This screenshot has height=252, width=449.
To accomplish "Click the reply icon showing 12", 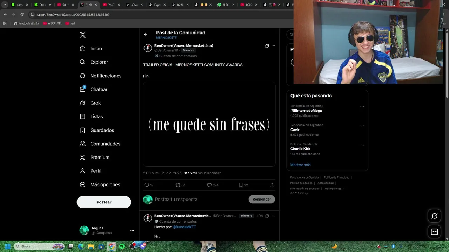I will pos(147,185).
